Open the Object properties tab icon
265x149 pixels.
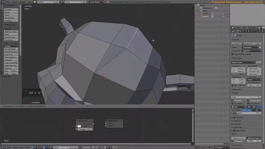(249, 31)
